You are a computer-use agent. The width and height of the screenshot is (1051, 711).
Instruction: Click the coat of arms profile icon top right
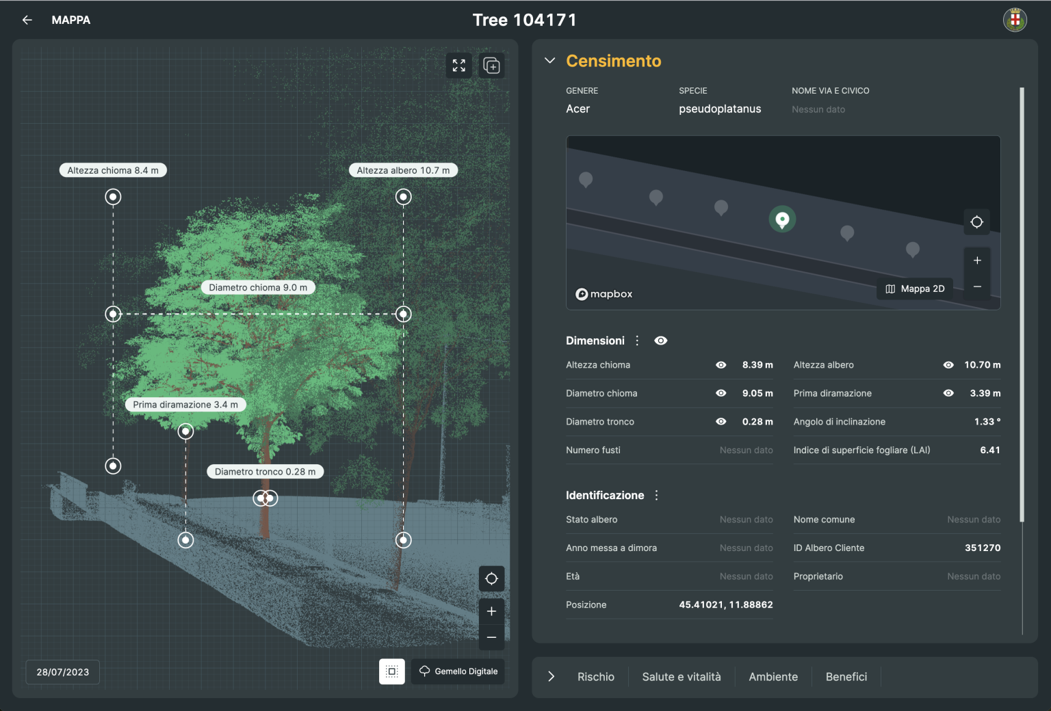pos(1015,19)
